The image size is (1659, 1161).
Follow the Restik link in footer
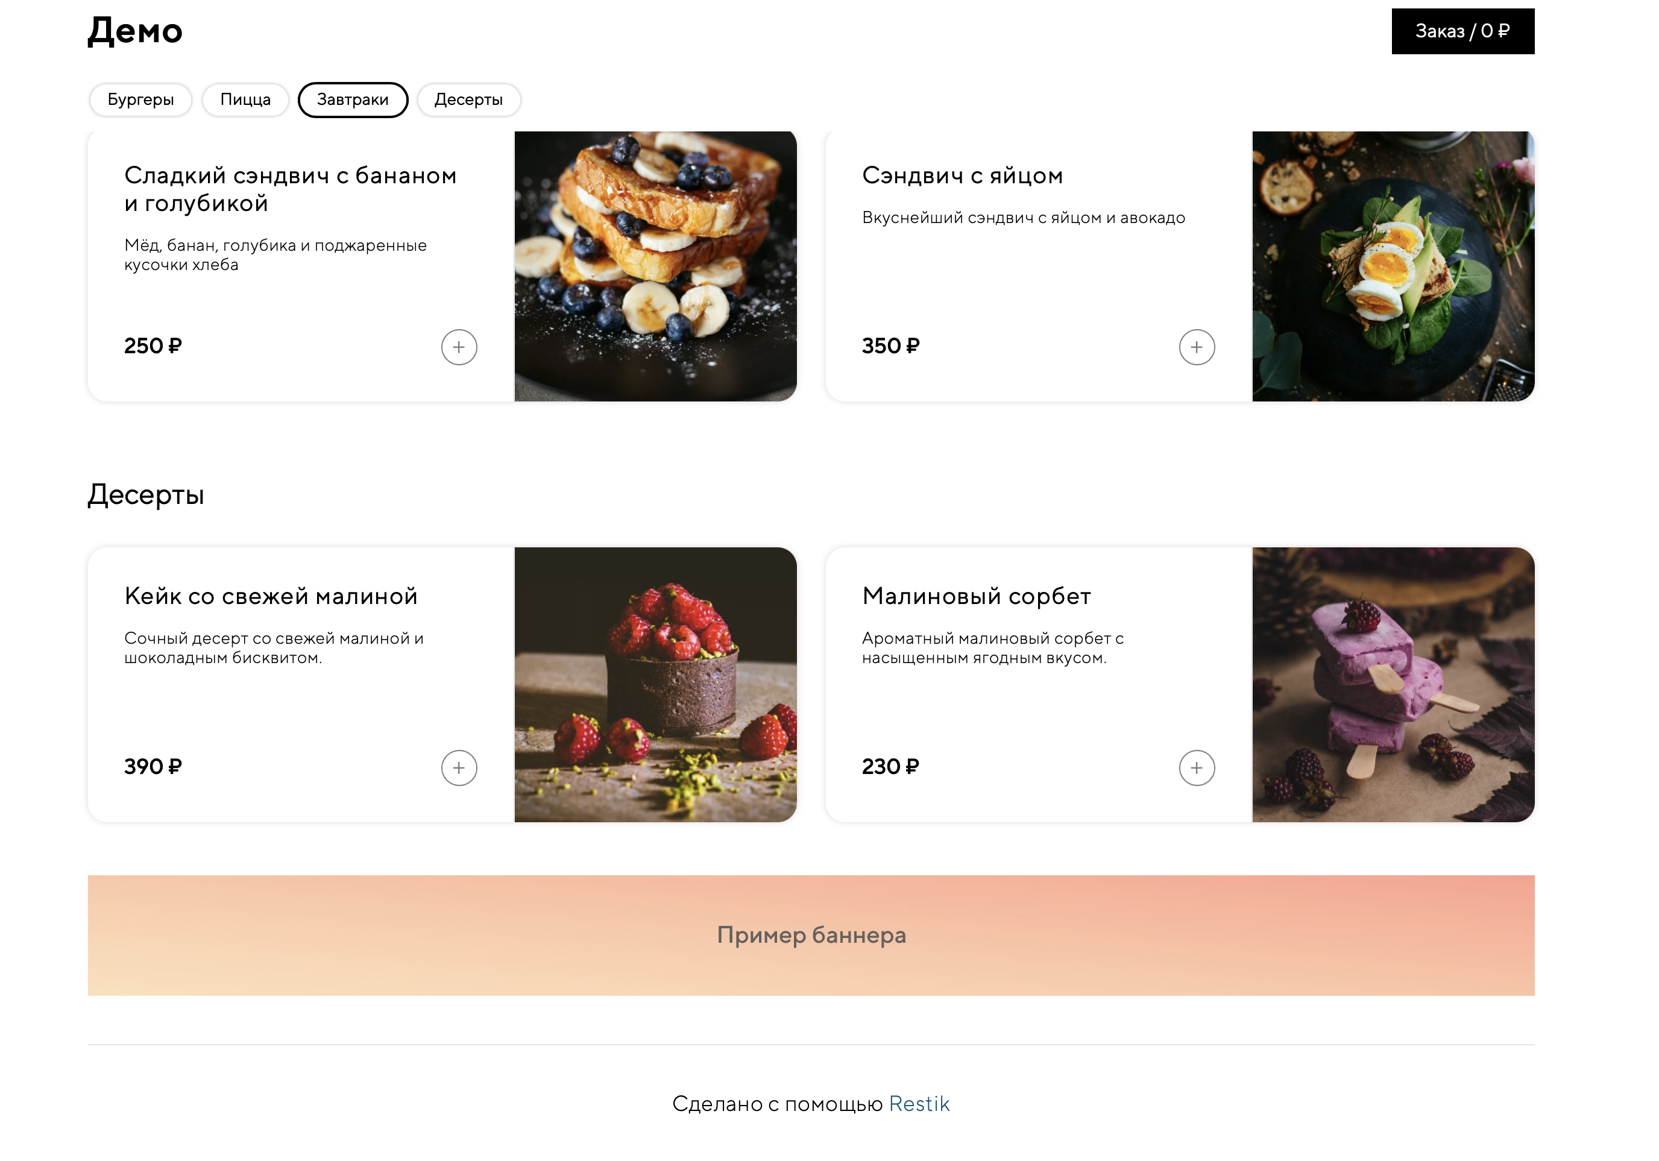point(918,1103)
